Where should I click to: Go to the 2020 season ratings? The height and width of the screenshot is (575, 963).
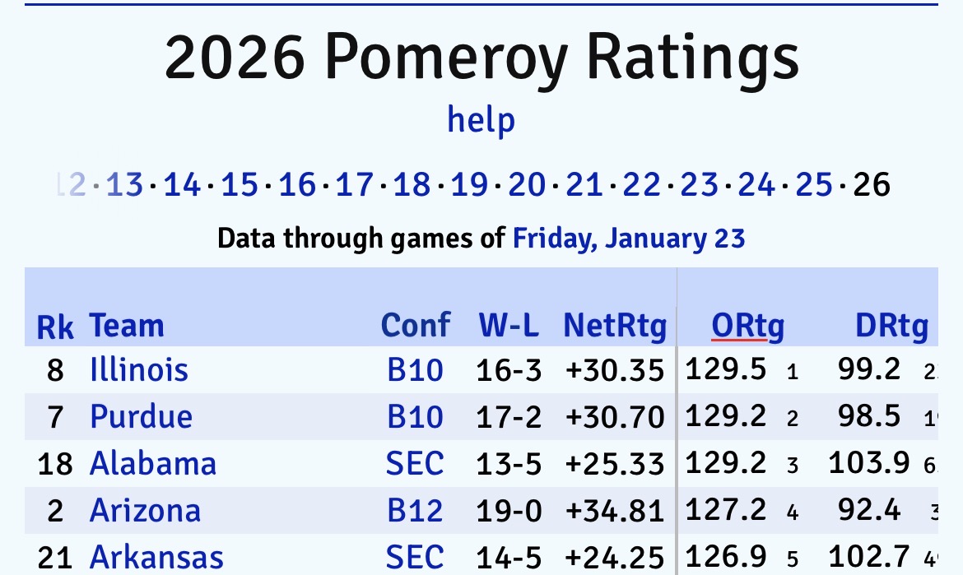pos(527,185)
